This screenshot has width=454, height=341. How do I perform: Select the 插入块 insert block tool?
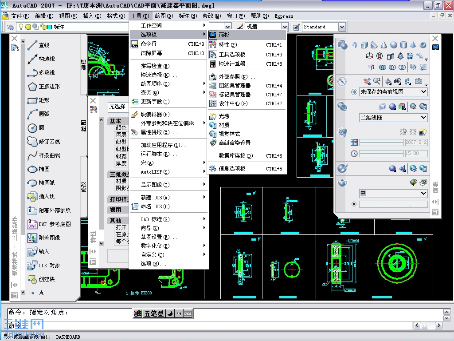pos(41,197)
